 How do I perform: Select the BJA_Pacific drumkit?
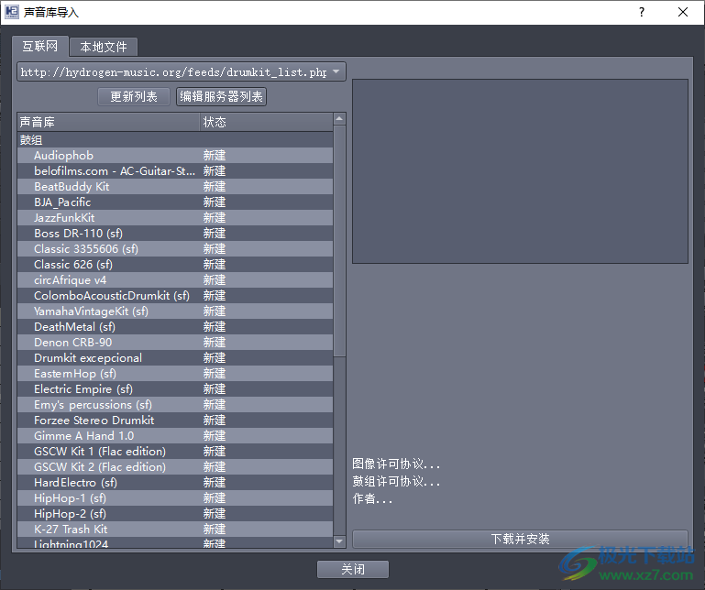coord(175,202)
